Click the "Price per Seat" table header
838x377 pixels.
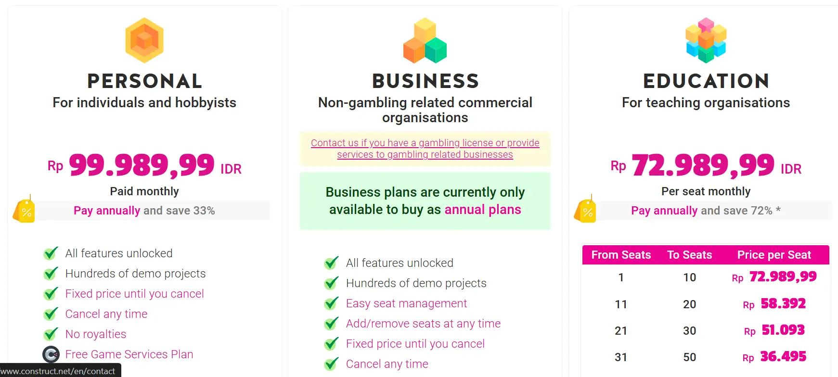click(774, 255)
